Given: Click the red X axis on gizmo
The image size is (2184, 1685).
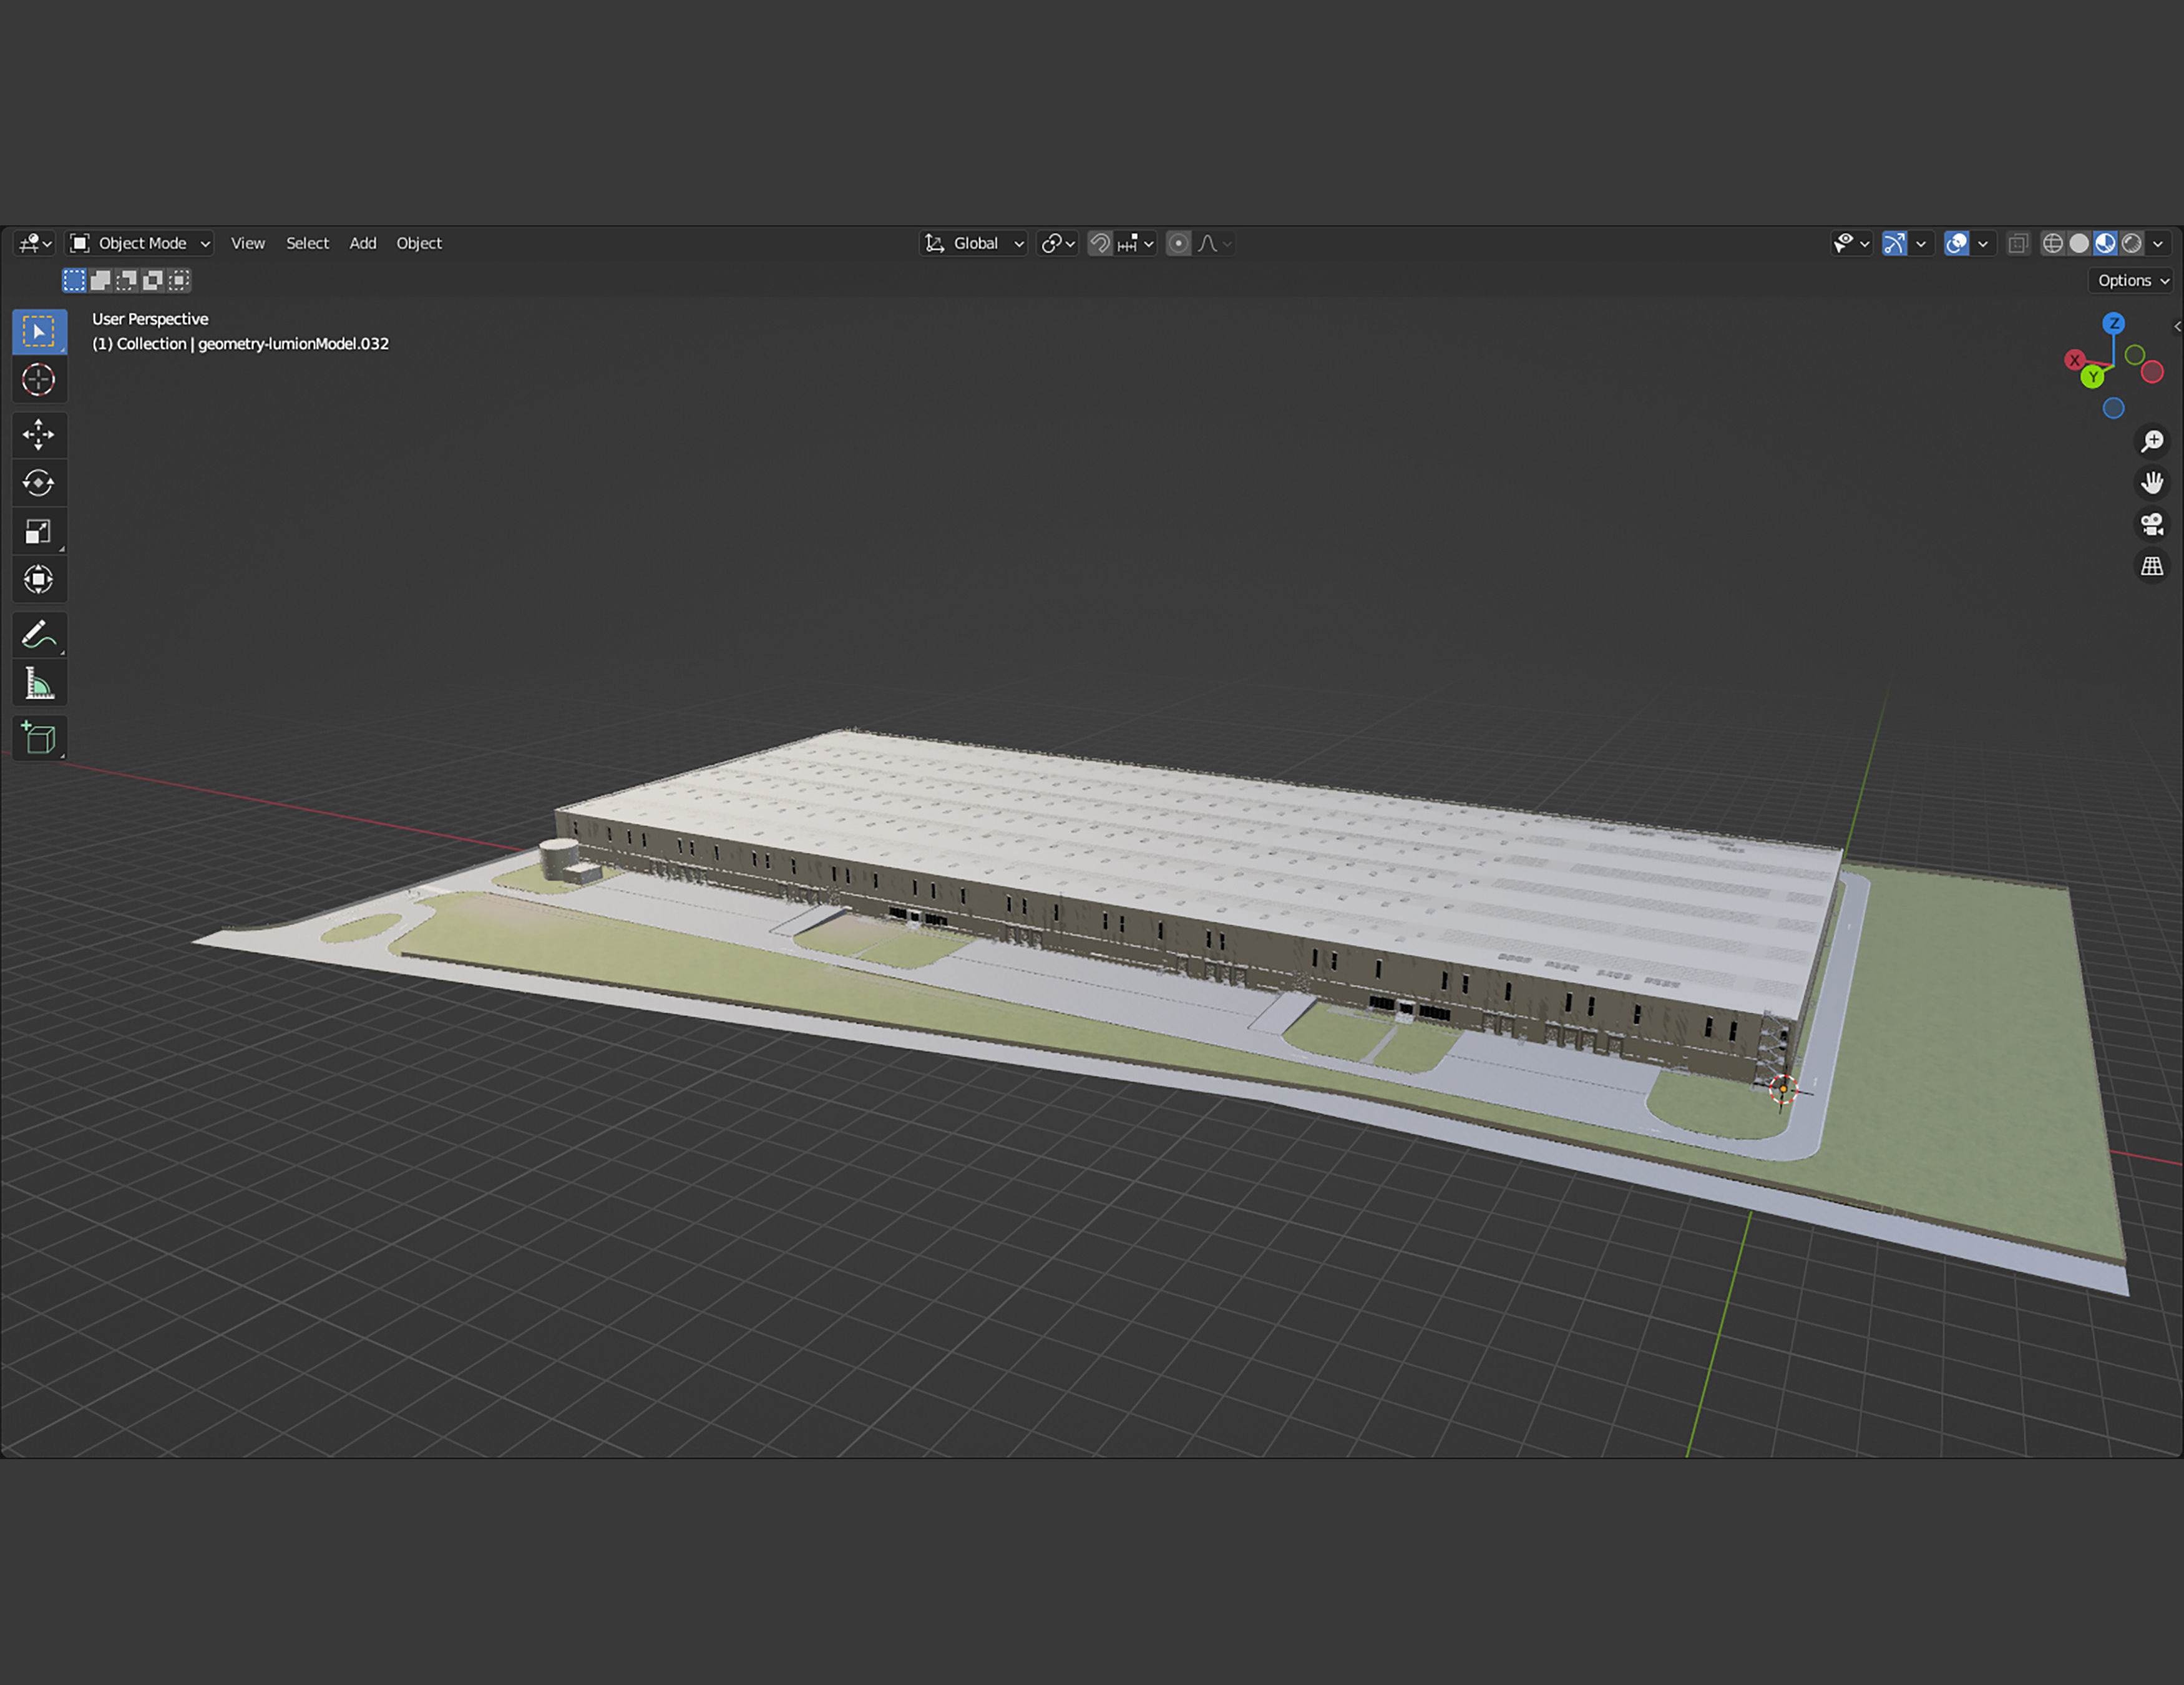Looking at the screenshot, I should coord(2074,360).
